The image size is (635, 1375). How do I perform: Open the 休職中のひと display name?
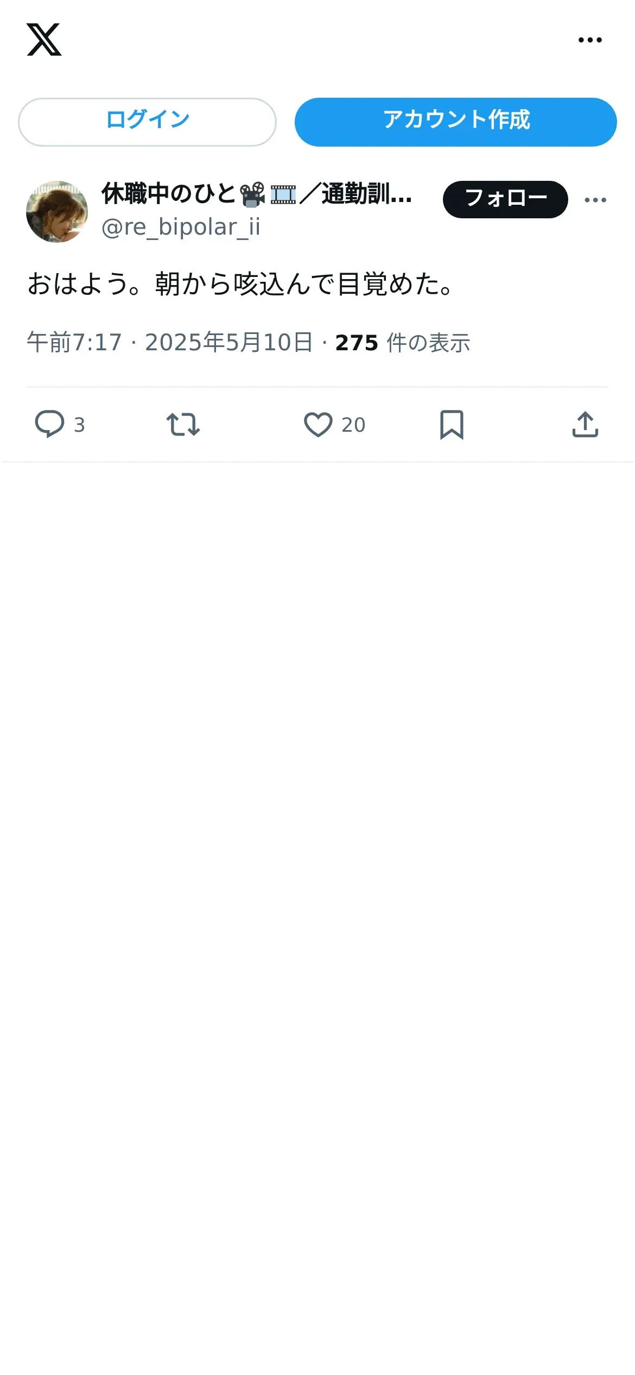(168, 194)
